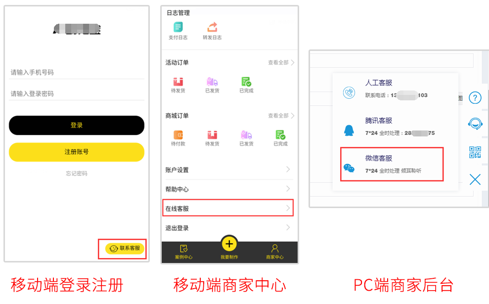Screen dimensions: 489x304
Task: Open the 账户设置 row
Action: [x=228, y=170]
